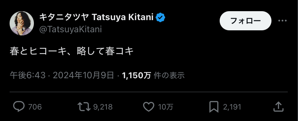Click the 件の表示 views label
This screenshot has height=121, width=298.
click(x=169, y=75)
